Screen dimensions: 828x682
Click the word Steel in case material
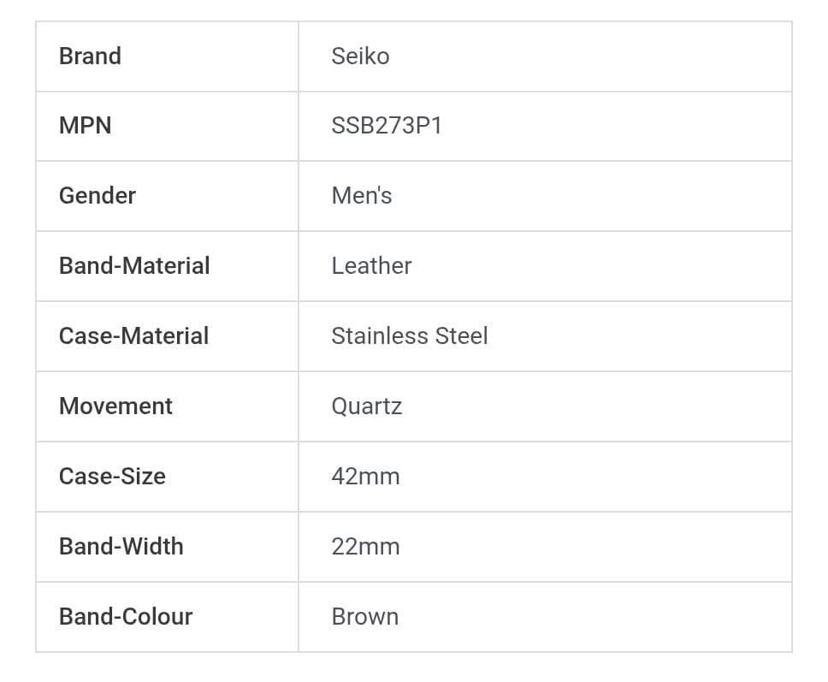(x=461, y=336)
